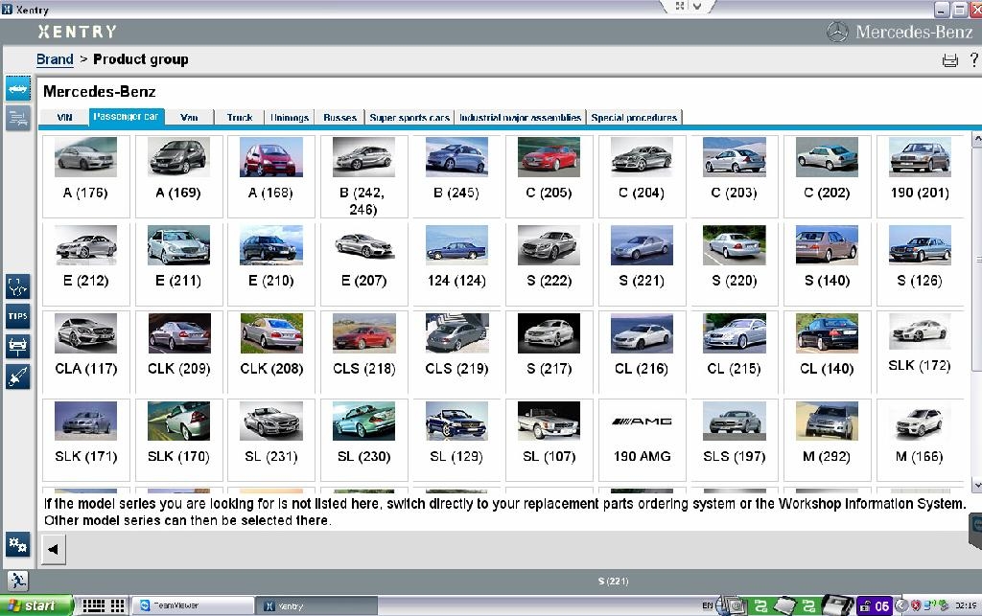
Task: Pick the SL (231) model tile
Action: pyautogui.click(x=271, y=441)
